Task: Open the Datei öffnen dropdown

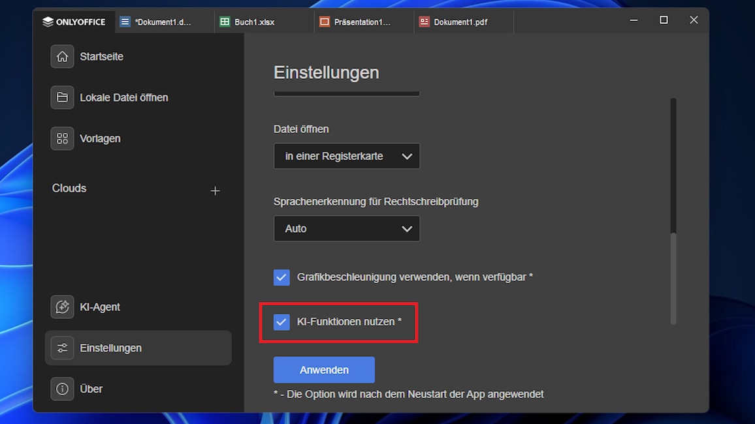Action: coord(347,157)
